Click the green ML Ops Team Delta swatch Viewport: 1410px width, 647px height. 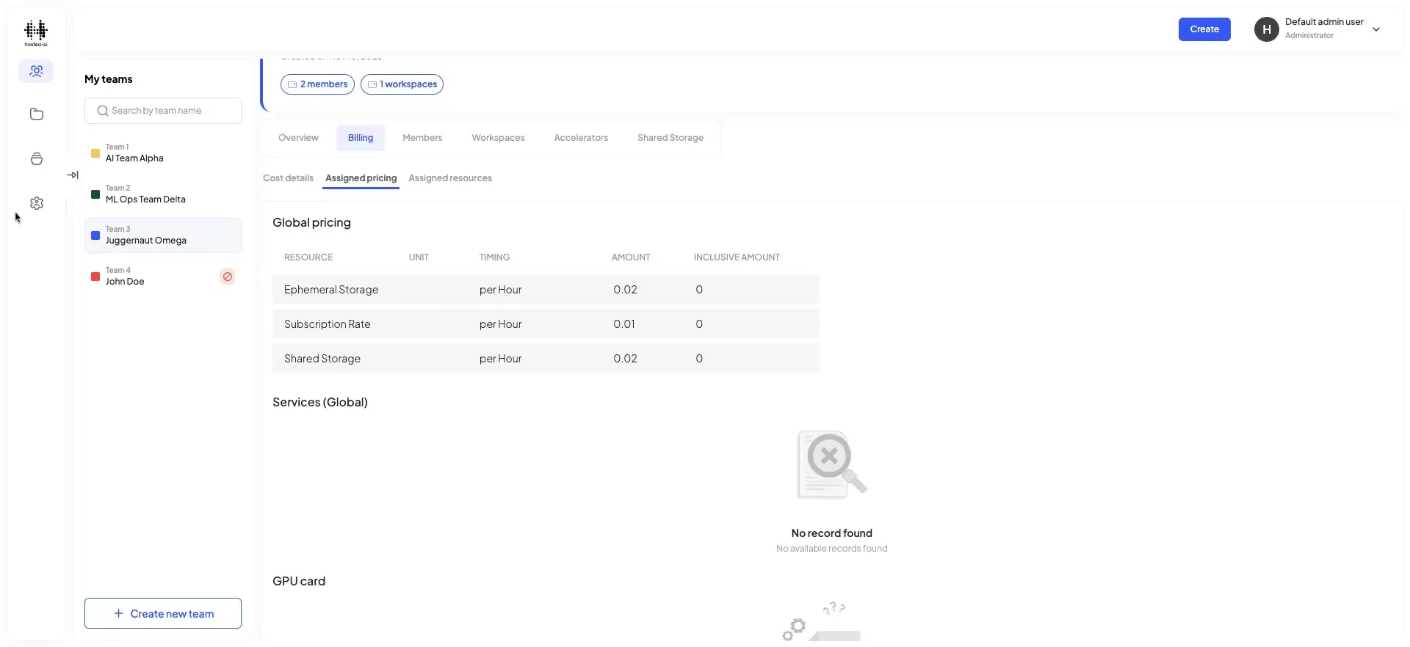pyautogui.click(x=95, y=194)
